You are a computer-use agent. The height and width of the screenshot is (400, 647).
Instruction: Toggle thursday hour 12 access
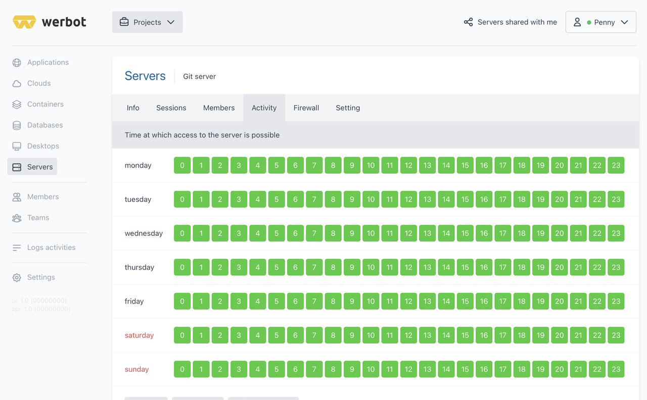(408, 267)
